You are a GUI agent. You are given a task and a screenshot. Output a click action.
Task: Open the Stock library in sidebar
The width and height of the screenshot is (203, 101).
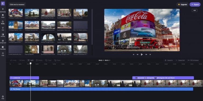point(3,16)
